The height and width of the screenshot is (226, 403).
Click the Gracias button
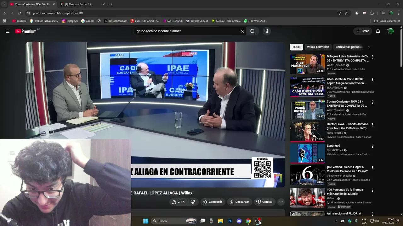pos(264,202)
